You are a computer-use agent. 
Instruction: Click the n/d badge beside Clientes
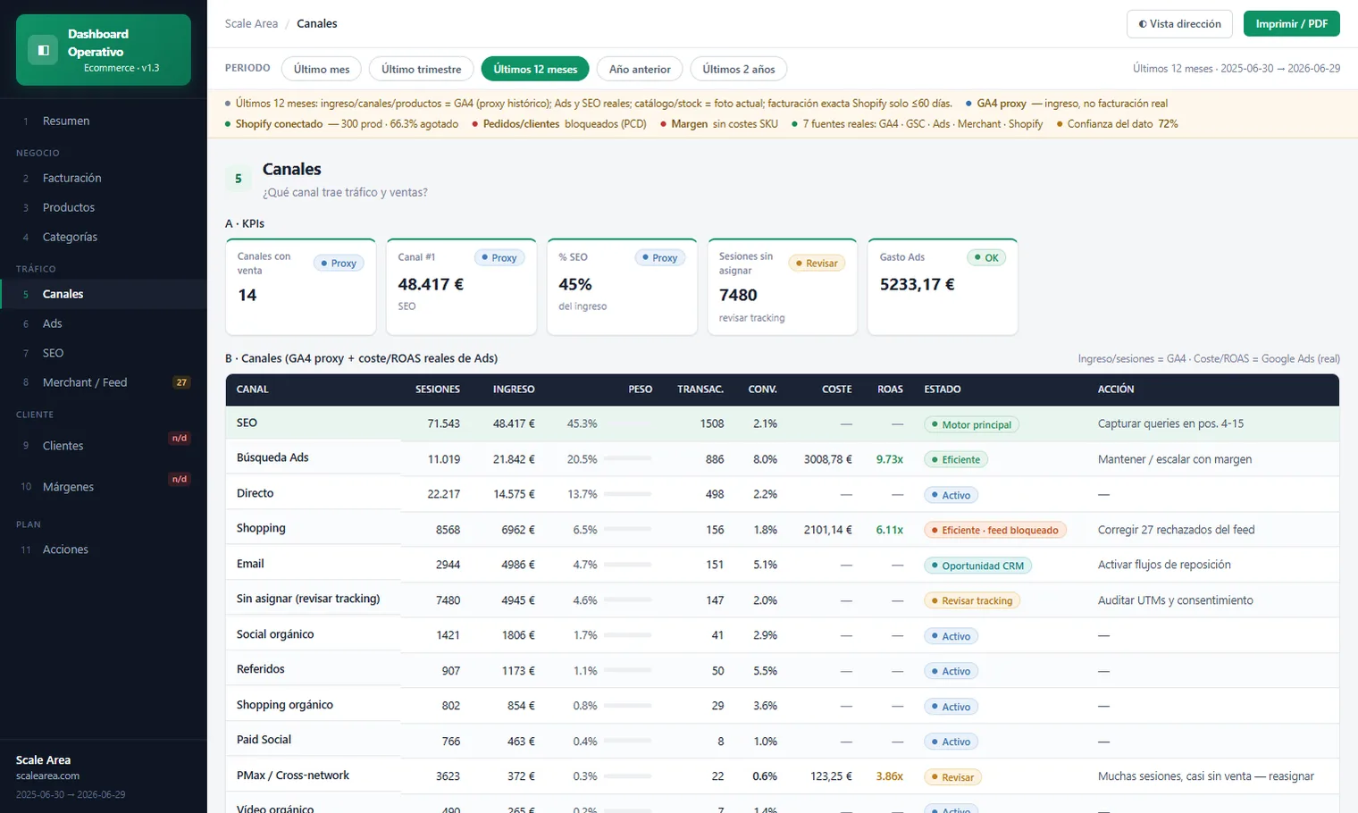coord(180,438)
